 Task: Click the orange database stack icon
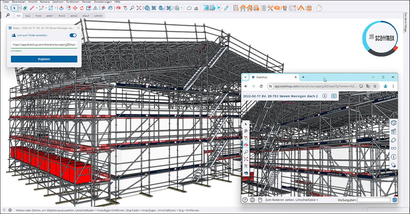pos(309,8)
